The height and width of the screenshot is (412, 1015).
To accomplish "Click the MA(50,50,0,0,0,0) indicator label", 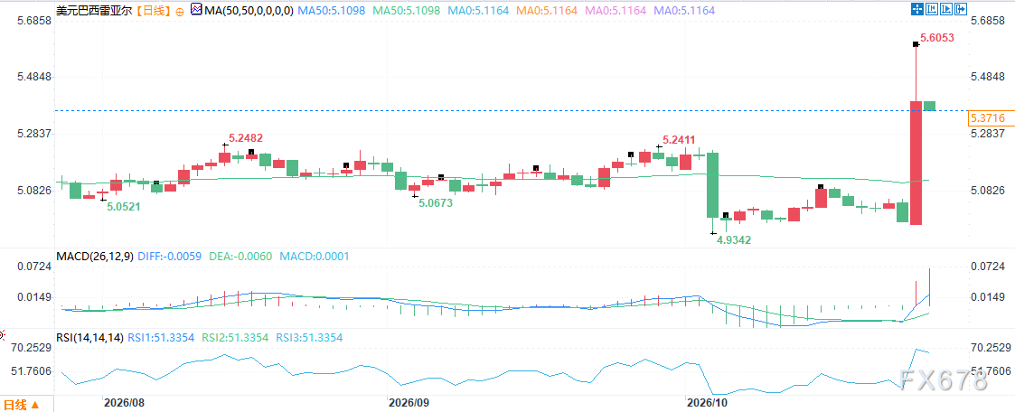I will (248, 11).
